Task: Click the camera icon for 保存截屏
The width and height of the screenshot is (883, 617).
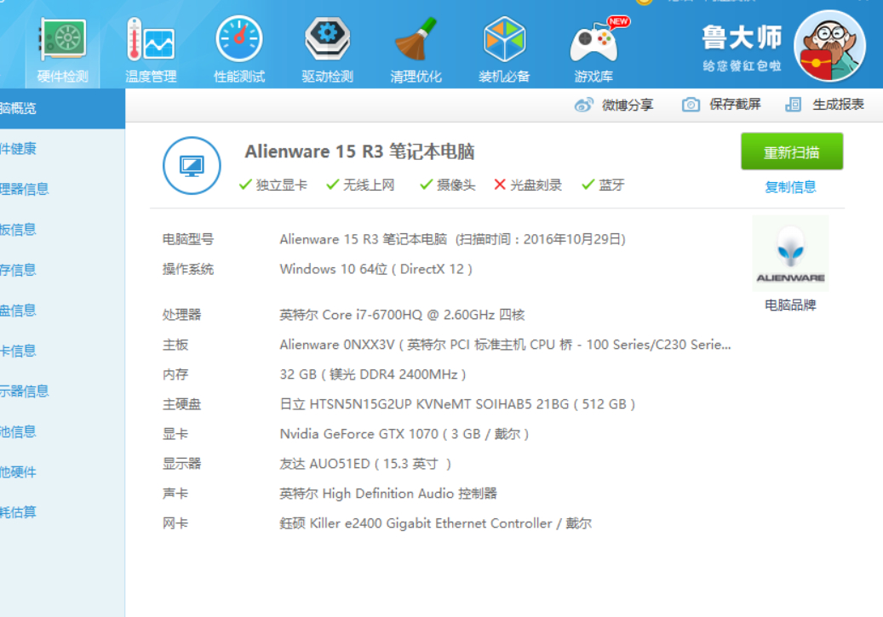Action: pyautogui.click(x=691, y=105)
